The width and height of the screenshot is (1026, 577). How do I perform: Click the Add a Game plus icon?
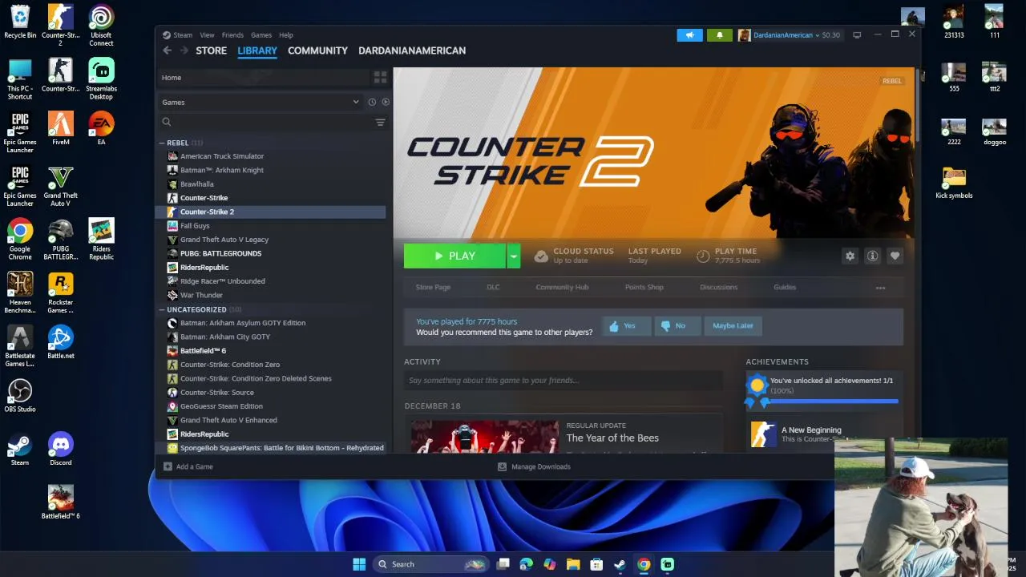pos(168,466)
